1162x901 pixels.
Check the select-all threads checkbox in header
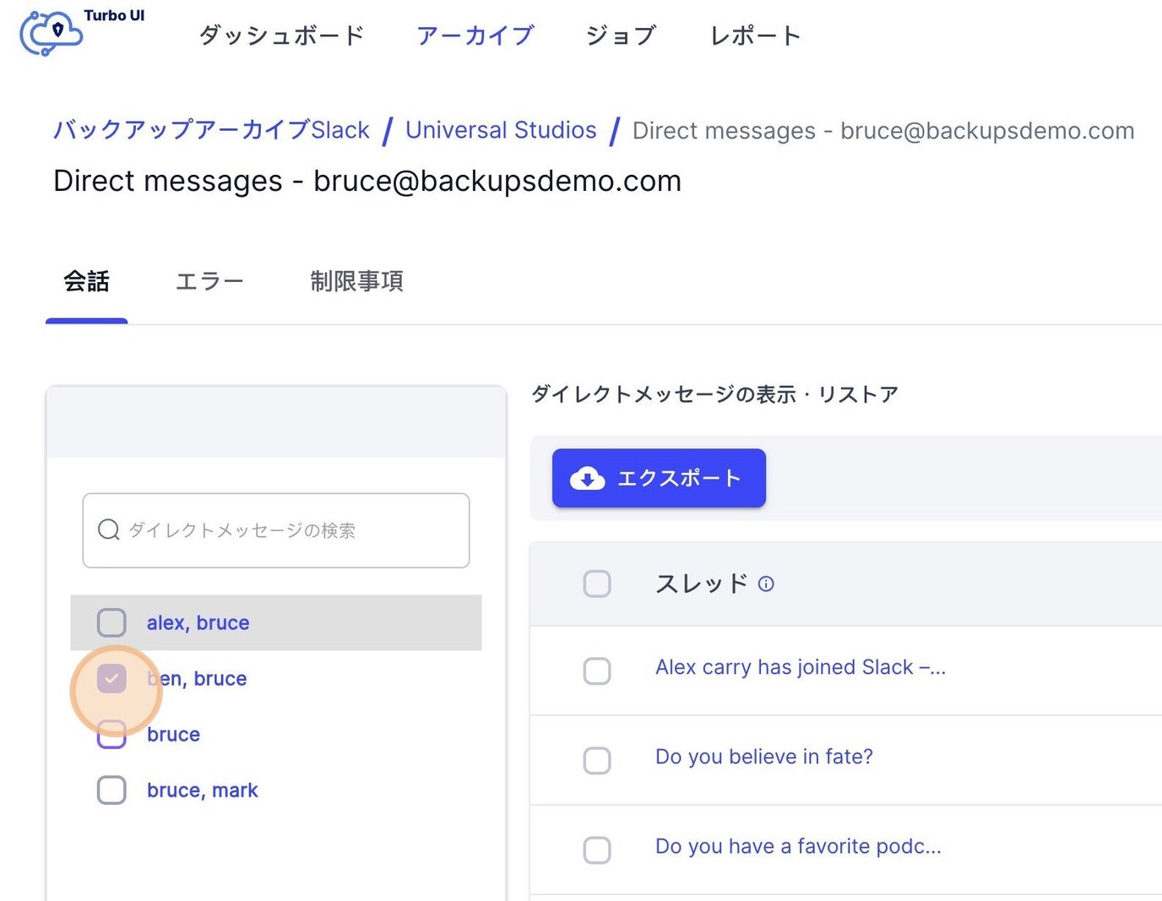pyautogui.click(x=597, y=583)
